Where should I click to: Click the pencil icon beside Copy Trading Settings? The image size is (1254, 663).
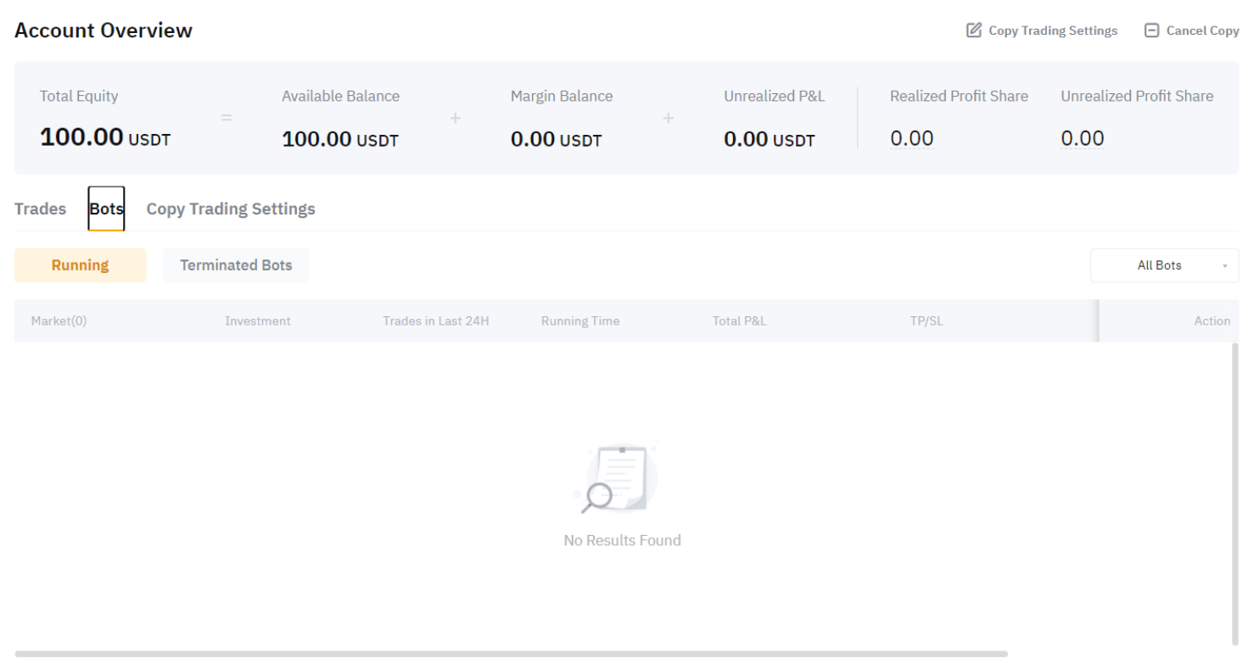[973, 31]
